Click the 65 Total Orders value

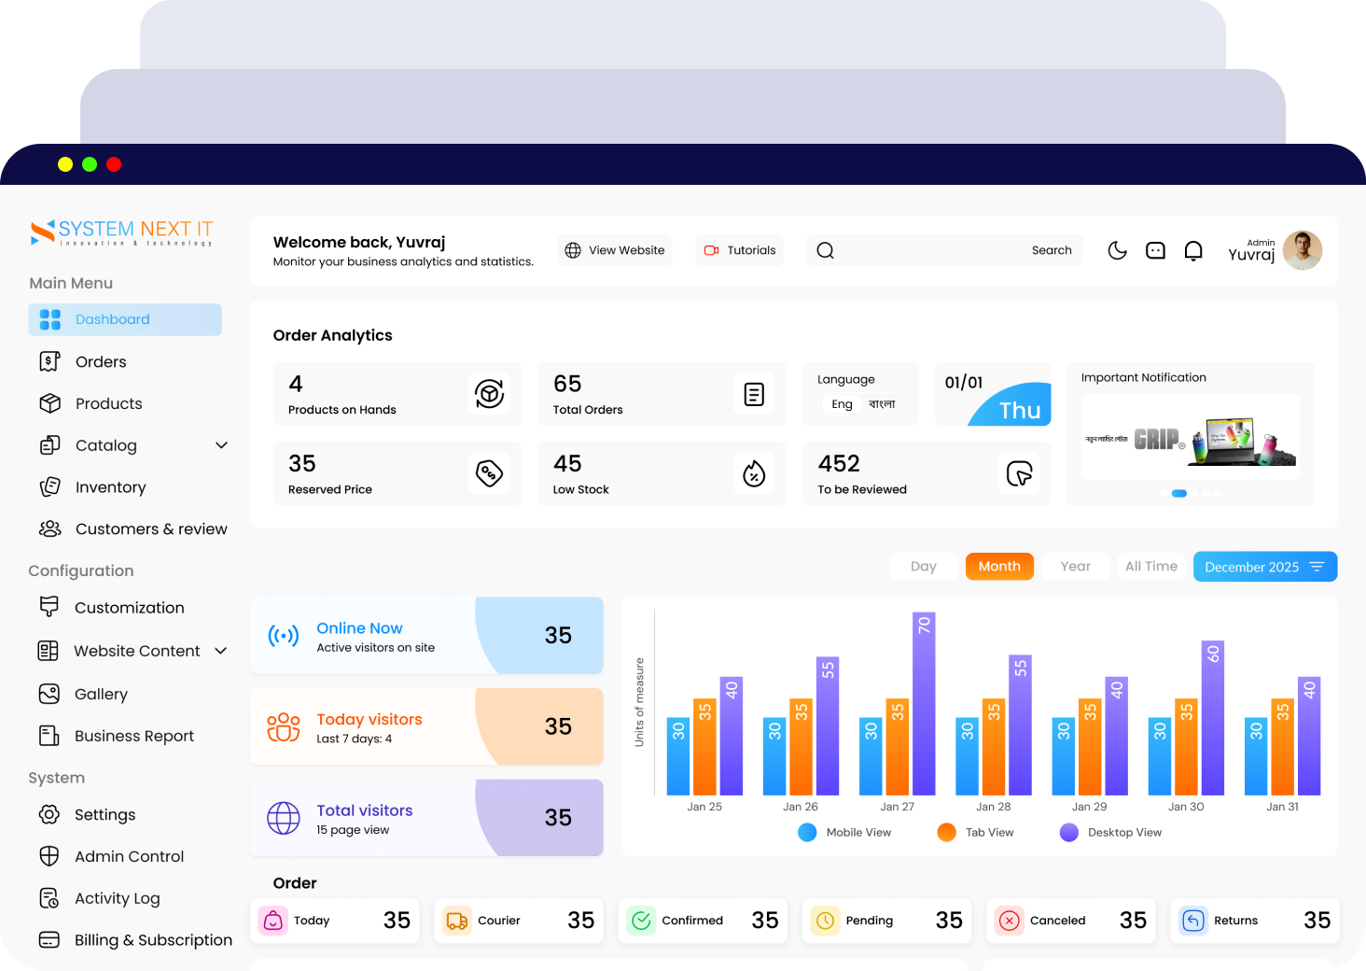tap(567, 384)
